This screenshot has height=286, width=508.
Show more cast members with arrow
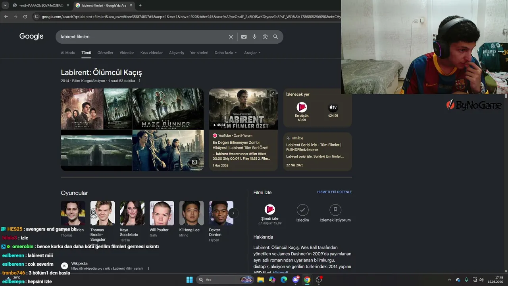click(233, 213)
